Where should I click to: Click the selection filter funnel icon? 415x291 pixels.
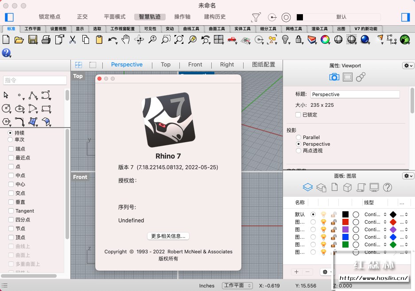256,17
